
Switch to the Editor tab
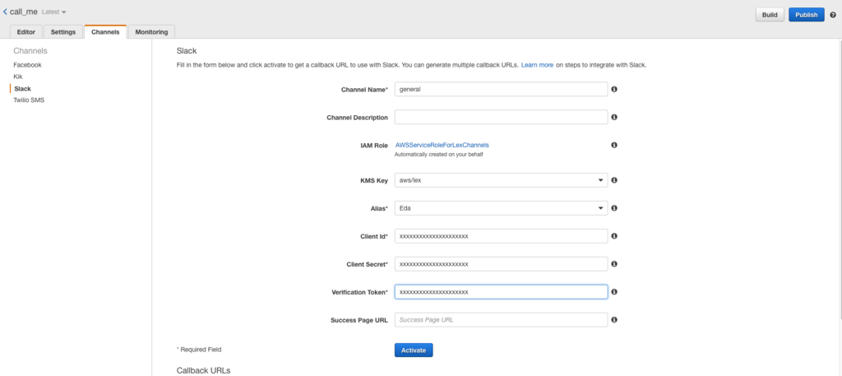coord(25,32)
